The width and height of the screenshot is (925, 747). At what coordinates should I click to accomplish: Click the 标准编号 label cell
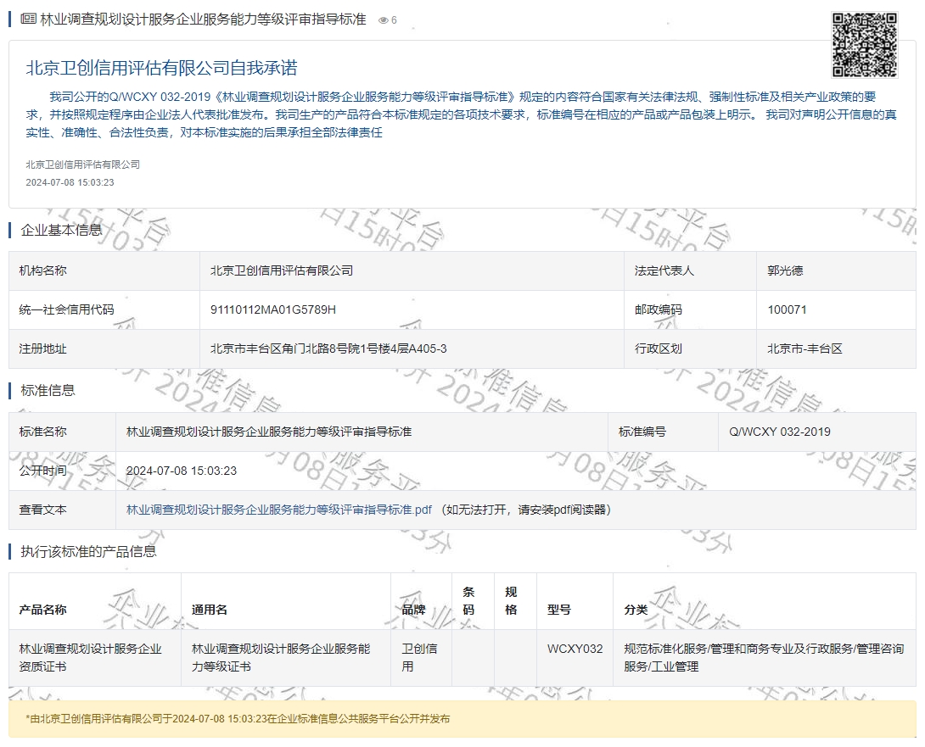663,432
